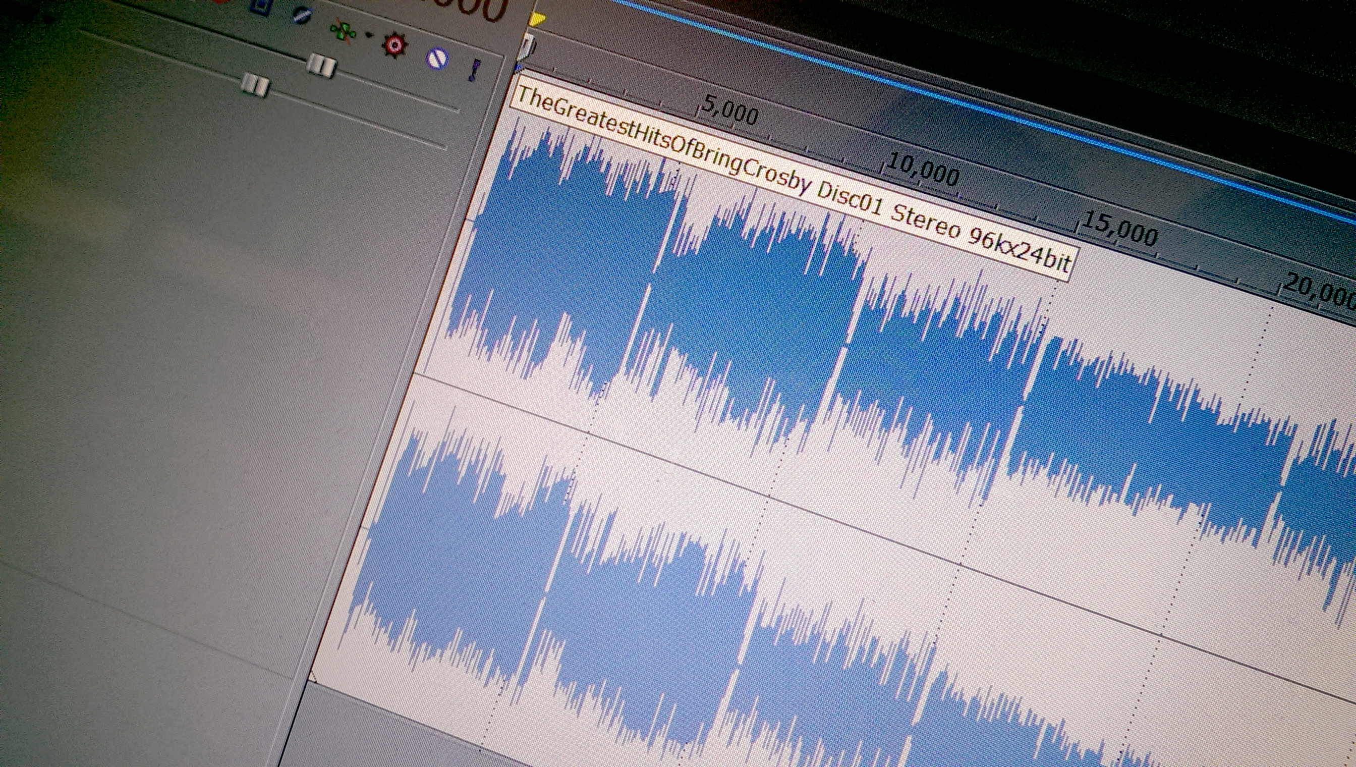This screenshot has width=1356, height=767.
Task: Click the playhead cursor handle at the timeline start
Action: coord(527,46)
